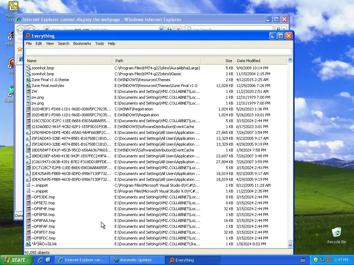Click the 9/4/2009 10:14 PM date cell
Screen dimensions: 354x265
click(252, 68)
